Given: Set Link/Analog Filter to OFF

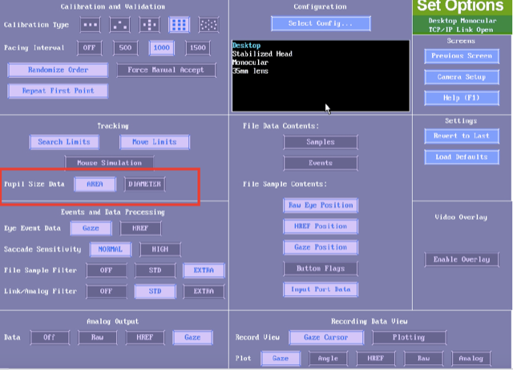Looking at the screenshot, I should point(107,291).
